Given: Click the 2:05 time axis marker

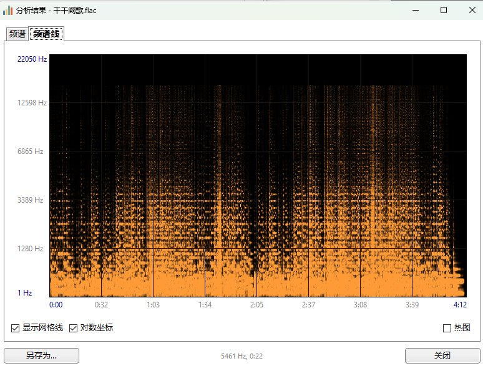Looking at the screenshot, I should pos(256,305).
